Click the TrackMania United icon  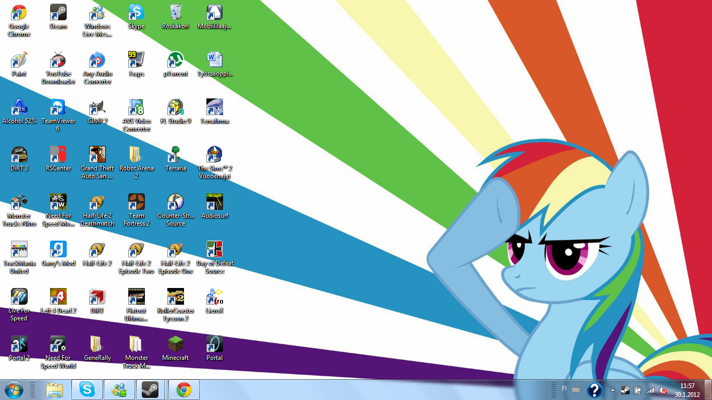point(19,258)
